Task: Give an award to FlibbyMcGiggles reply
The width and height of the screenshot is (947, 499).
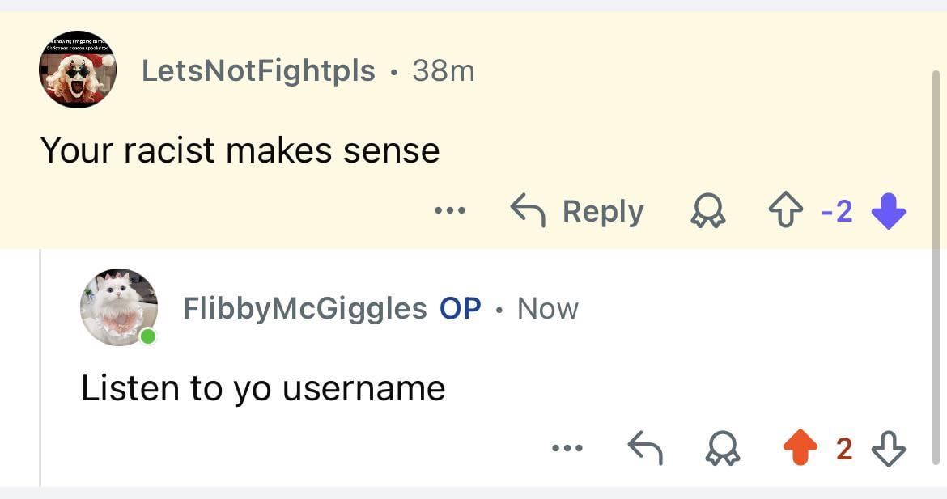Action: pos(722,449)
